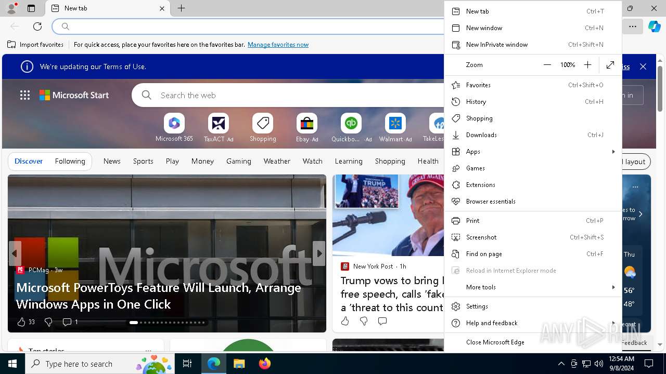
Task: Open Task View in taskbar
Action: point(188,364)
